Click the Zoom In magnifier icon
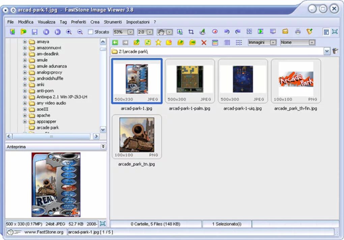This screenshot has width=344, height=240. (69, 32)
